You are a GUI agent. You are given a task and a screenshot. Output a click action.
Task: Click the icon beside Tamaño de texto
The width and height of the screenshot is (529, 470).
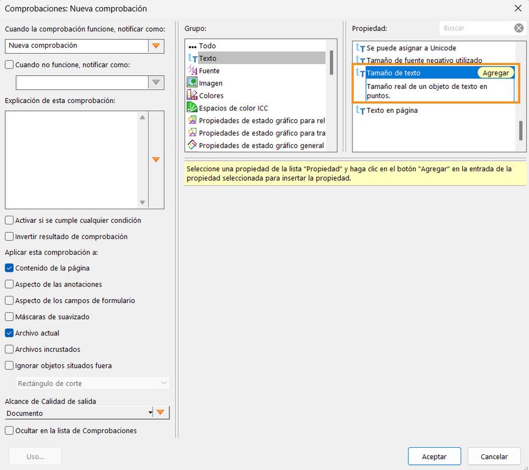click(360, 72)
